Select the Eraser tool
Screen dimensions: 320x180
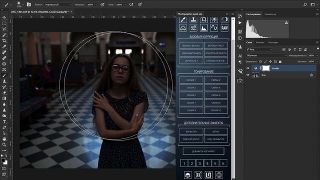tap(4, 92)
